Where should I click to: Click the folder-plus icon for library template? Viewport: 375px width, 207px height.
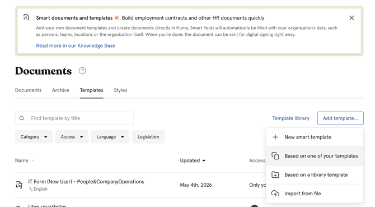pos(275,174)
